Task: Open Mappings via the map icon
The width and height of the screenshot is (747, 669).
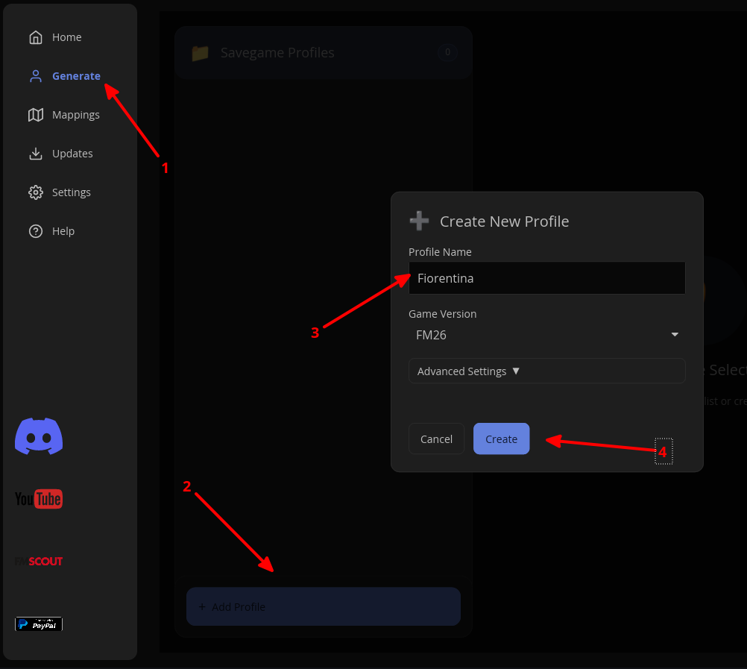Action: 35,114
